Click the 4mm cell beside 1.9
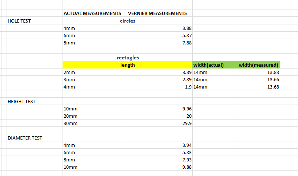Screen dimensions: 298x176 tap(95, 87)
